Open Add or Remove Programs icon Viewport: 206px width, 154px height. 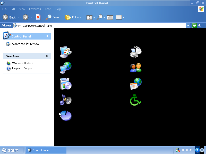click(x=66, y=84)
